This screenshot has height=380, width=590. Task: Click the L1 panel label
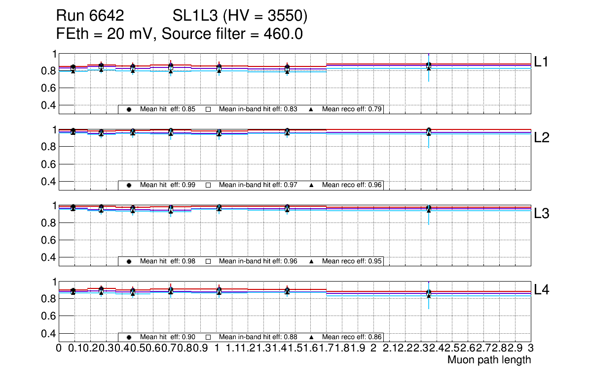[x=542, y=62]
